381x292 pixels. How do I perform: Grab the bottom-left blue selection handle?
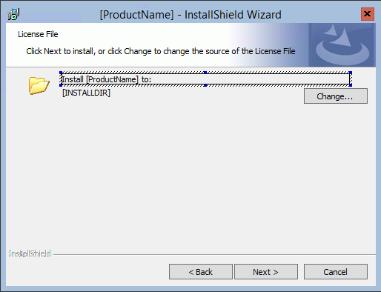[x=61, y=85]
